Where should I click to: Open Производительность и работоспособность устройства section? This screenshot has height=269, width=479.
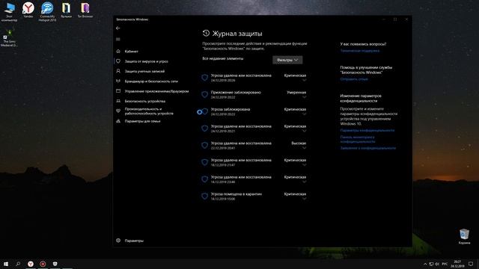click(149, 111)
